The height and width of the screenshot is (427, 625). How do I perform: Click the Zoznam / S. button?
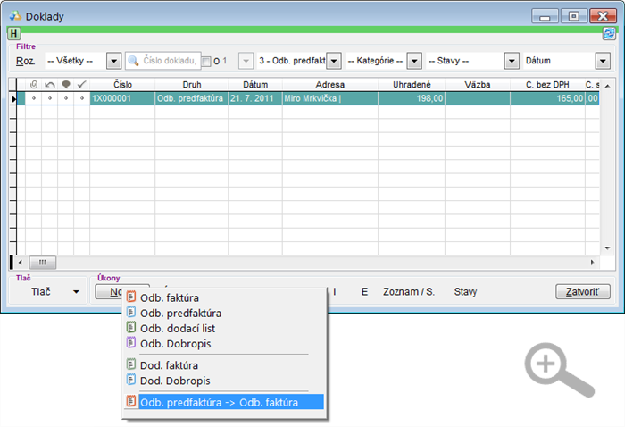[x=409, y=292]
